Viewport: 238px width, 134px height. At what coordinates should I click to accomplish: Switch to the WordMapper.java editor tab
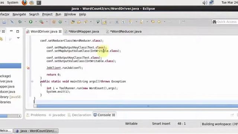point(82,31)
